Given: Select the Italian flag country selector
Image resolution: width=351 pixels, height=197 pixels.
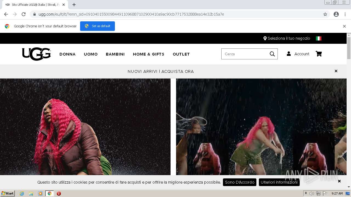Looking at the screenshot, I should (319, 38).
